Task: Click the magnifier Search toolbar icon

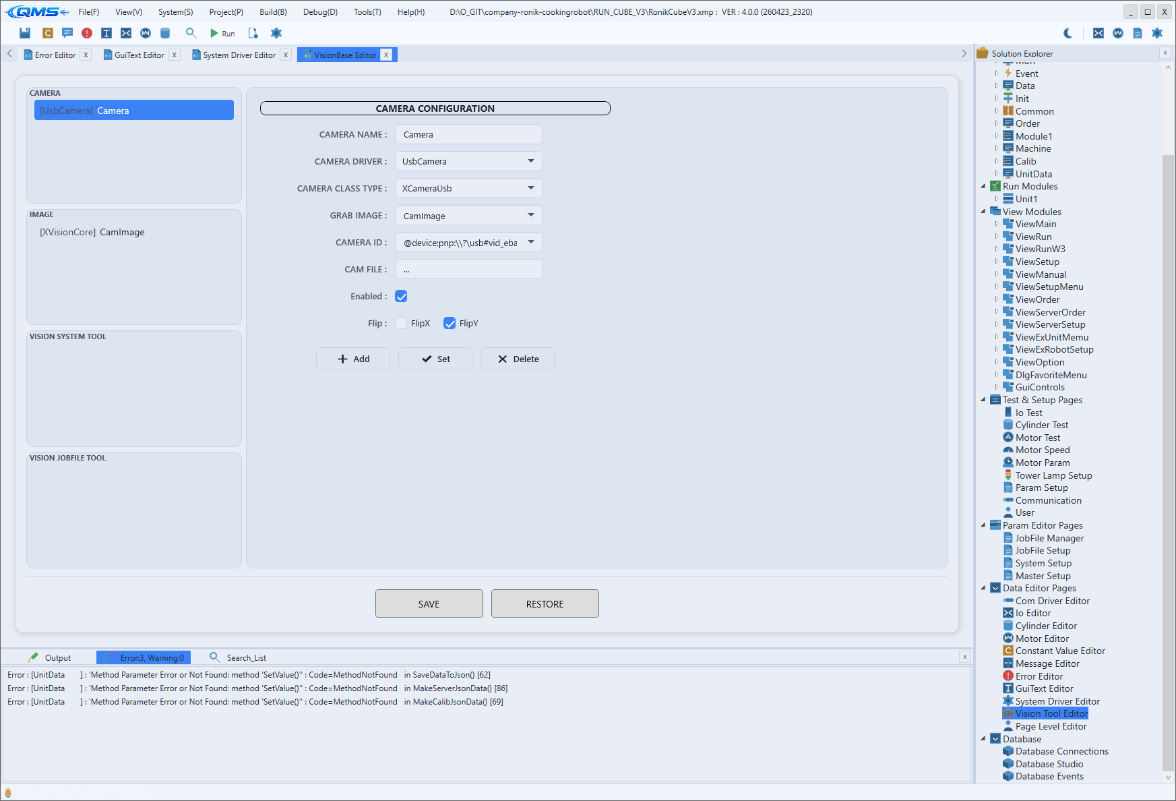Action: click(x=191, y=33)
